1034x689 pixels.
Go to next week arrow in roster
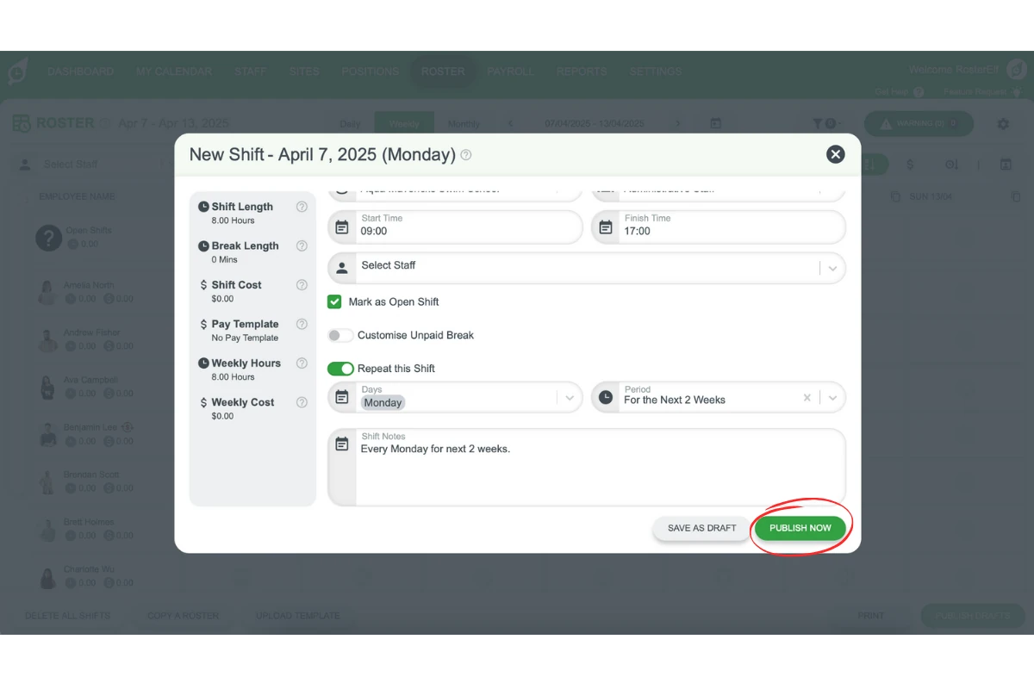678,124
